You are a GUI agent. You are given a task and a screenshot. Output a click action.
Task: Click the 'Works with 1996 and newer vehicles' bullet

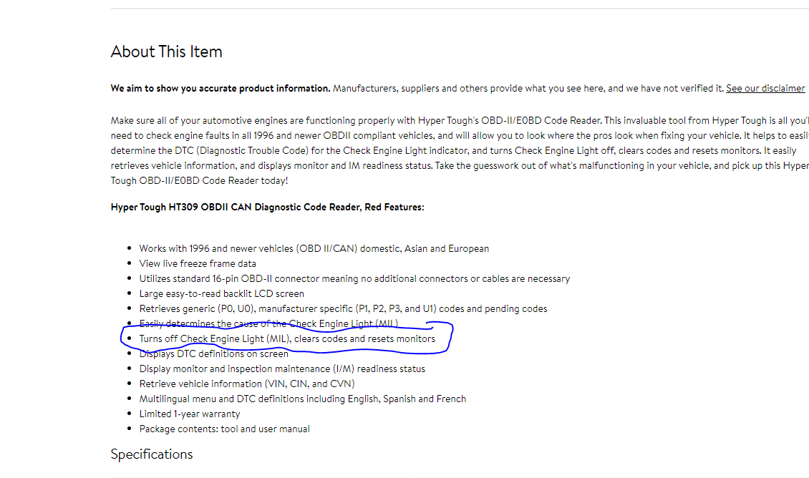[314, 249]
